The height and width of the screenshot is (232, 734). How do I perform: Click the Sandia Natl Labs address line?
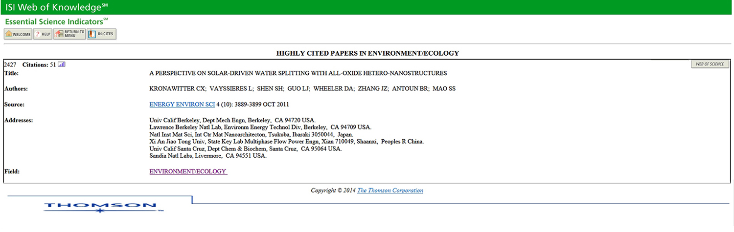click(207, 156)
